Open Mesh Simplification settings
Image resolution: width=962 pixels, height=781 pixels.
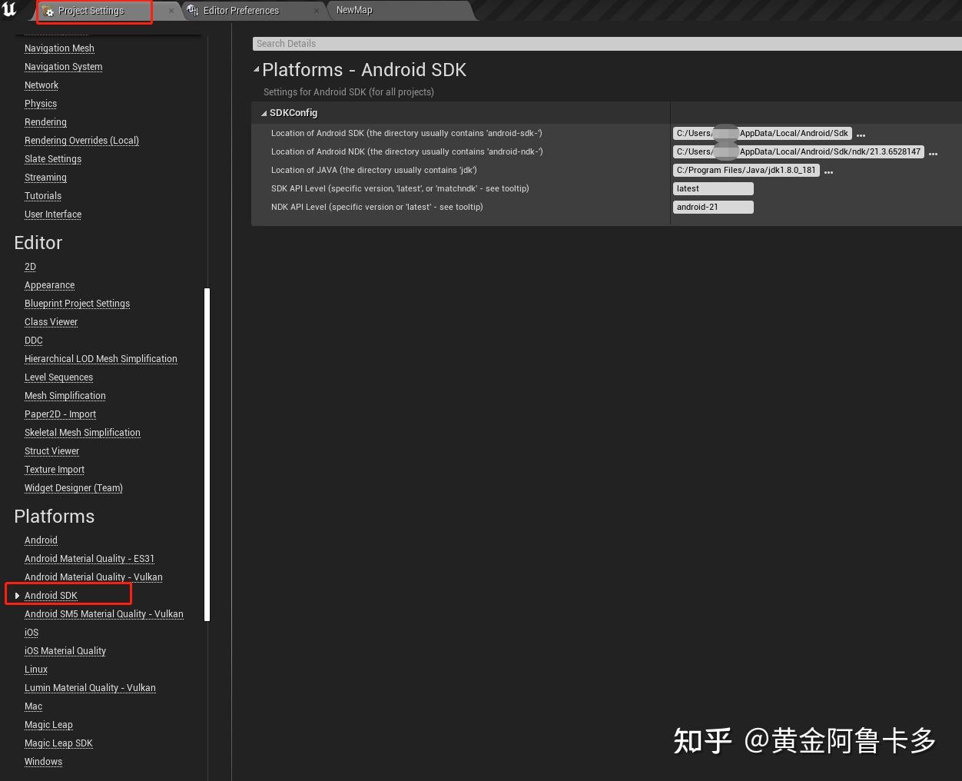(65, 396)
